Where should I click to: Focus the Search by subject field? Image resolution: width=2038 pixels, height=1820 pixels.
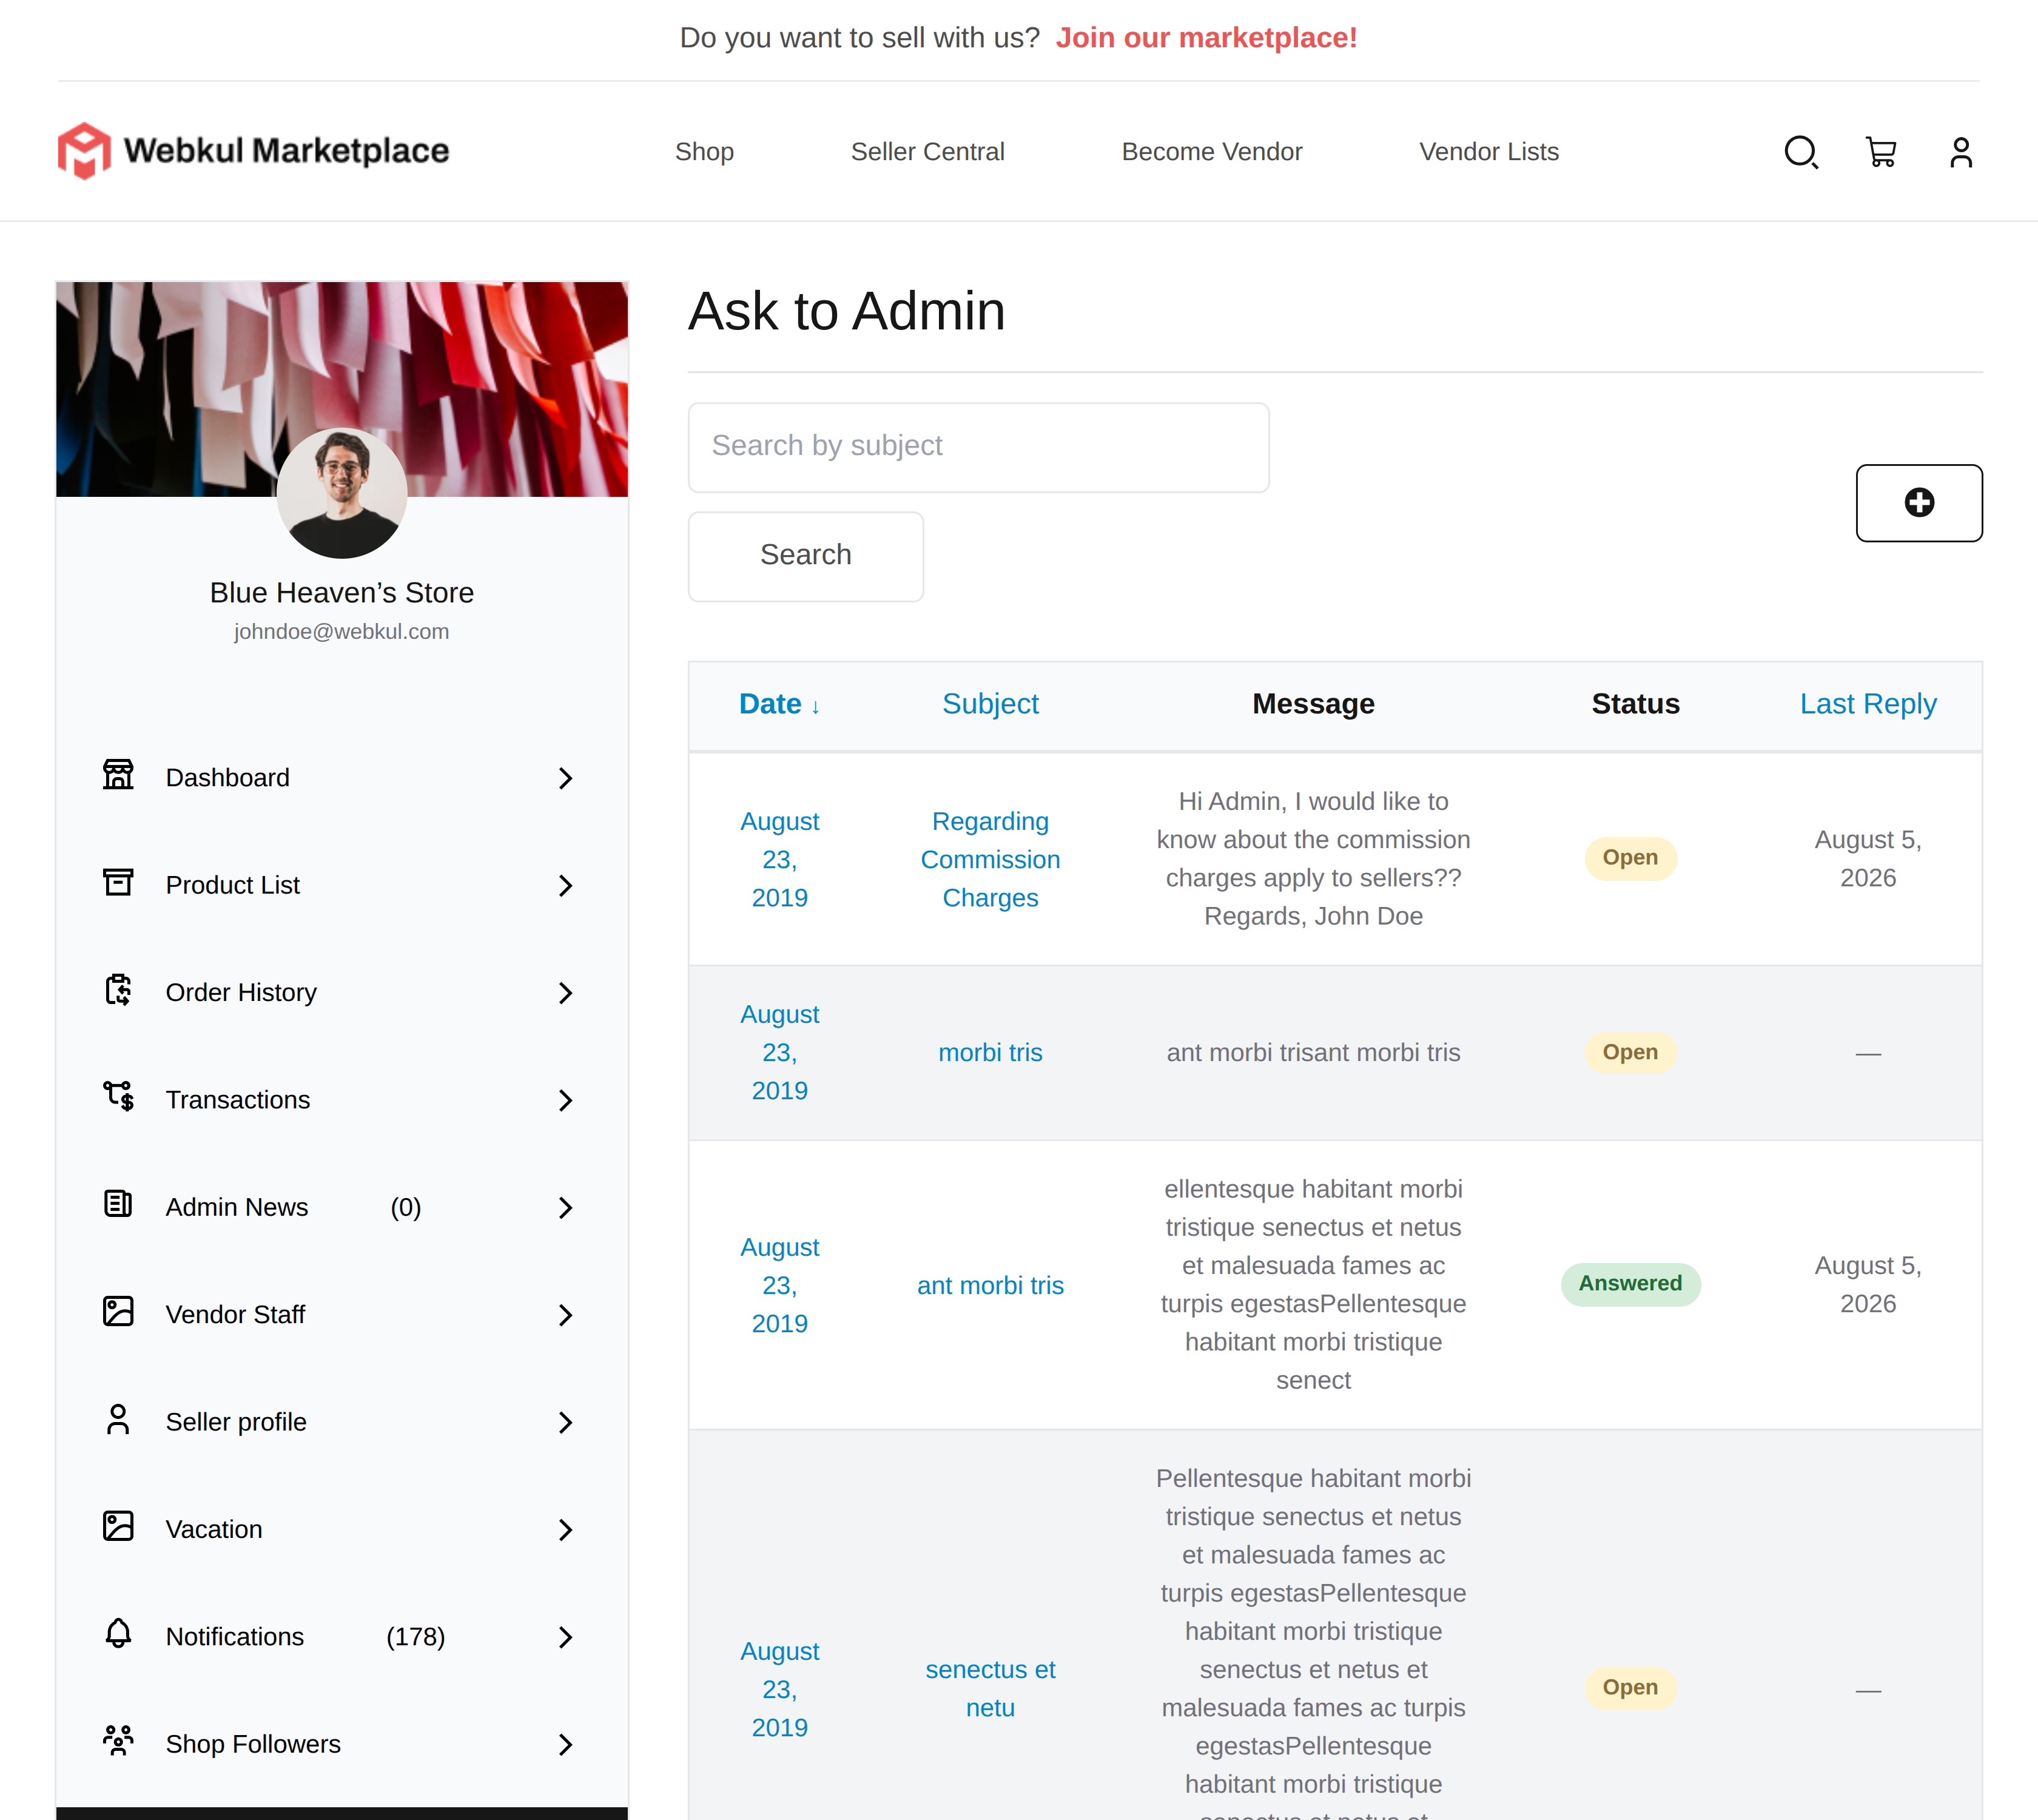(978, 447)
